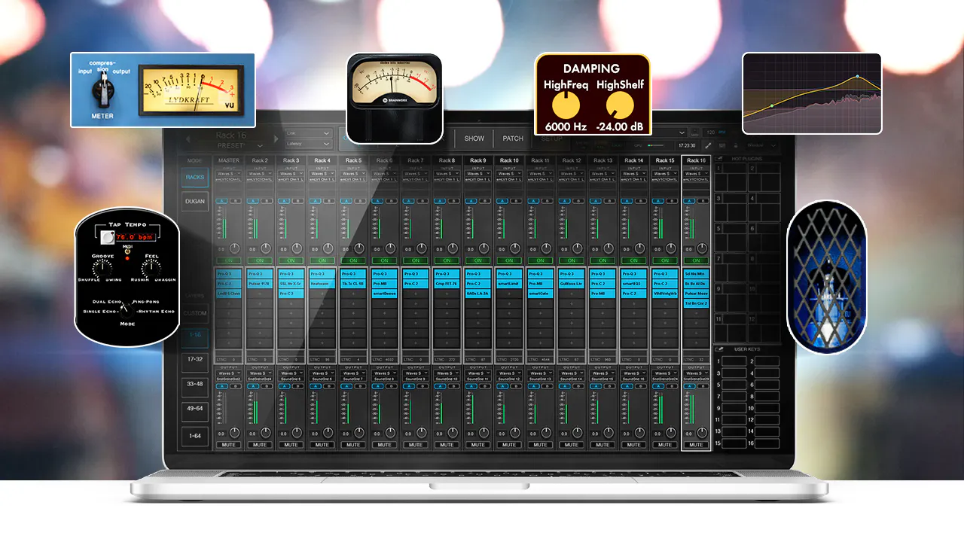Select input A on Rack 2
This screenshot has width=964, height=542.
255,201
